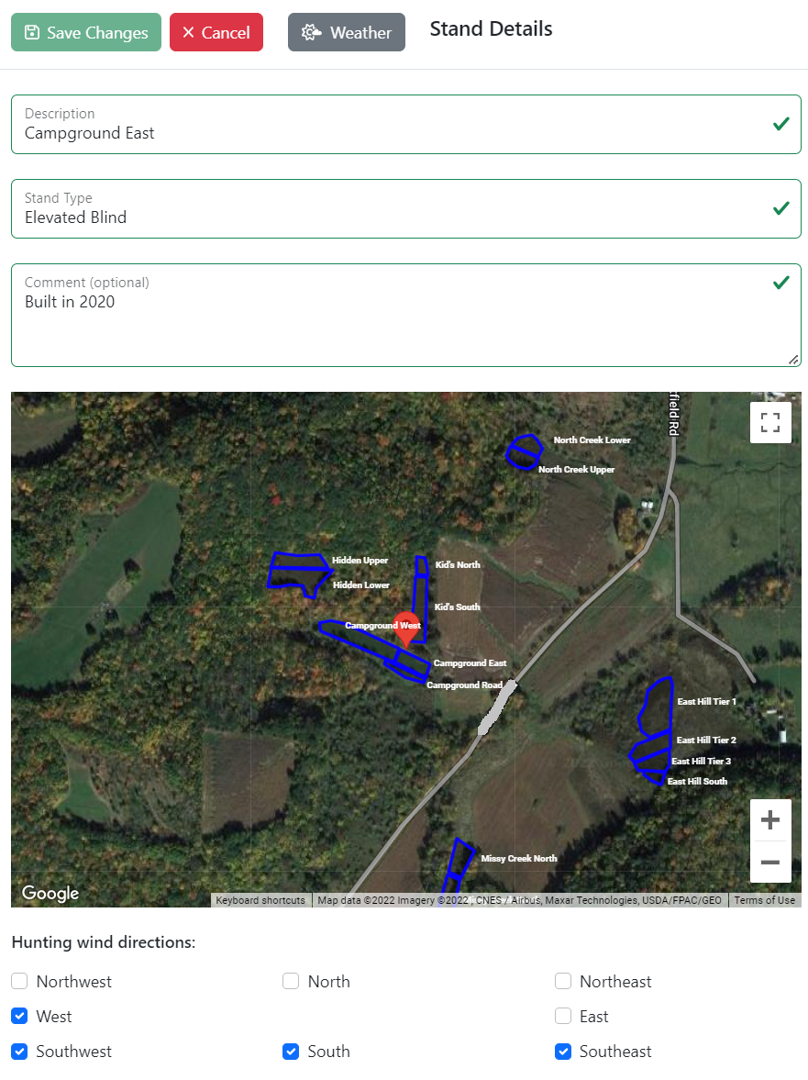Disable the West wind direction checkbox

19,1016
